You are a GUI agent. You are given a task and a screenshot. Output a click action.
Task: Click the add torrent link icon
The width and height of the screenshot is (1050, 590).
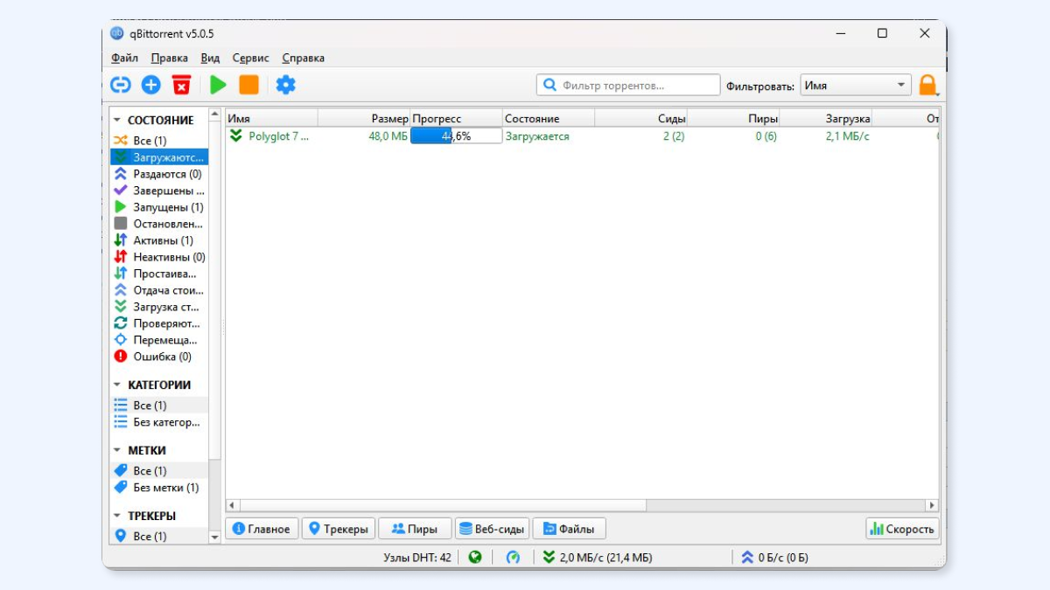point(120,85)
